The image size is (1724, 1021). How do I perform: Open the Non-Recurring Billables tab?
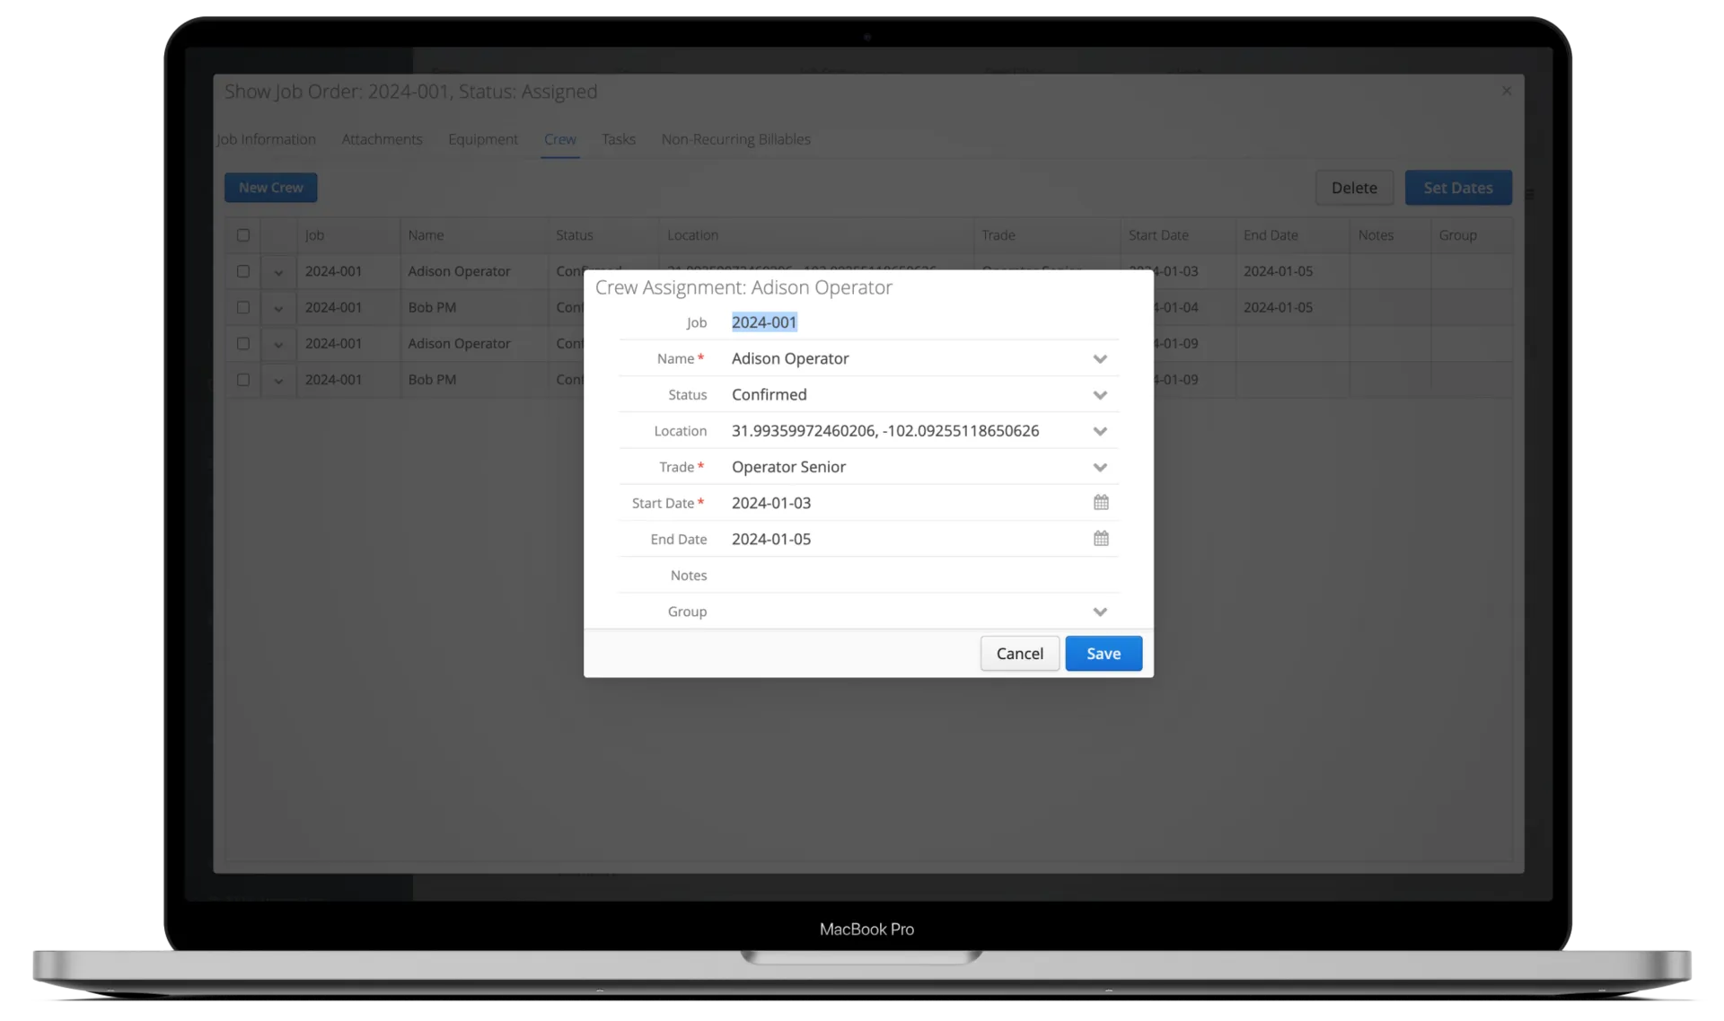(x=735, y=139)
